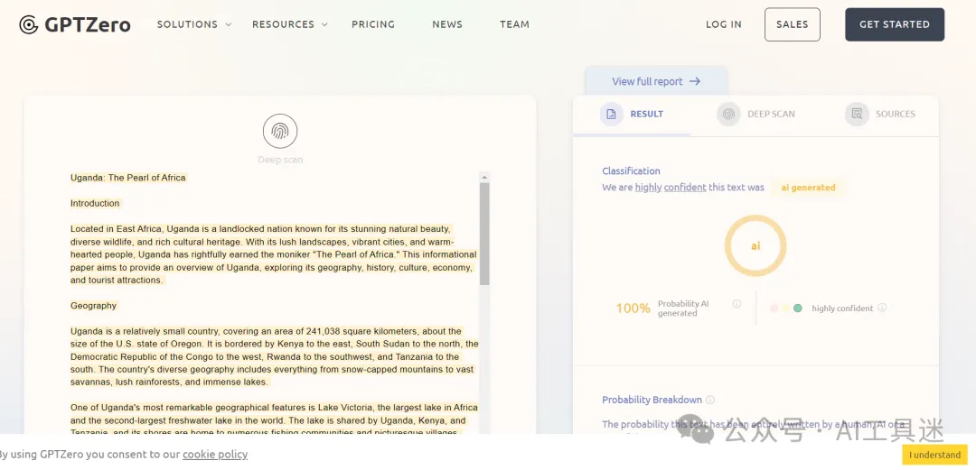Expand the Solutions dropdown menu
The width and height of the screenshot is (976, 470).
pos(193,24)
